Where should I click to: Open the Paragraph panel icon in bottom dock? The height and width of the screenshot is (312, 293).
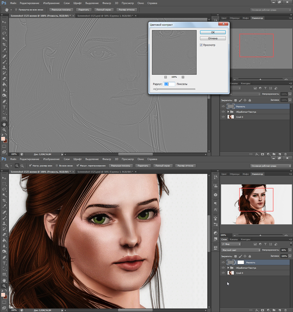(216, 203)
